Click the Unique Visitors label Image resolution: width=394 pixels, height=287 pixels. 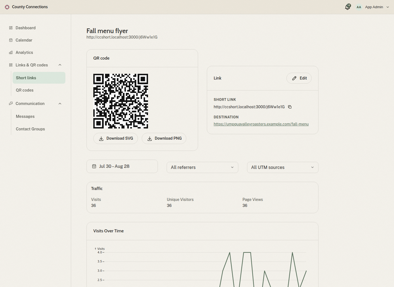coord(180,200)
